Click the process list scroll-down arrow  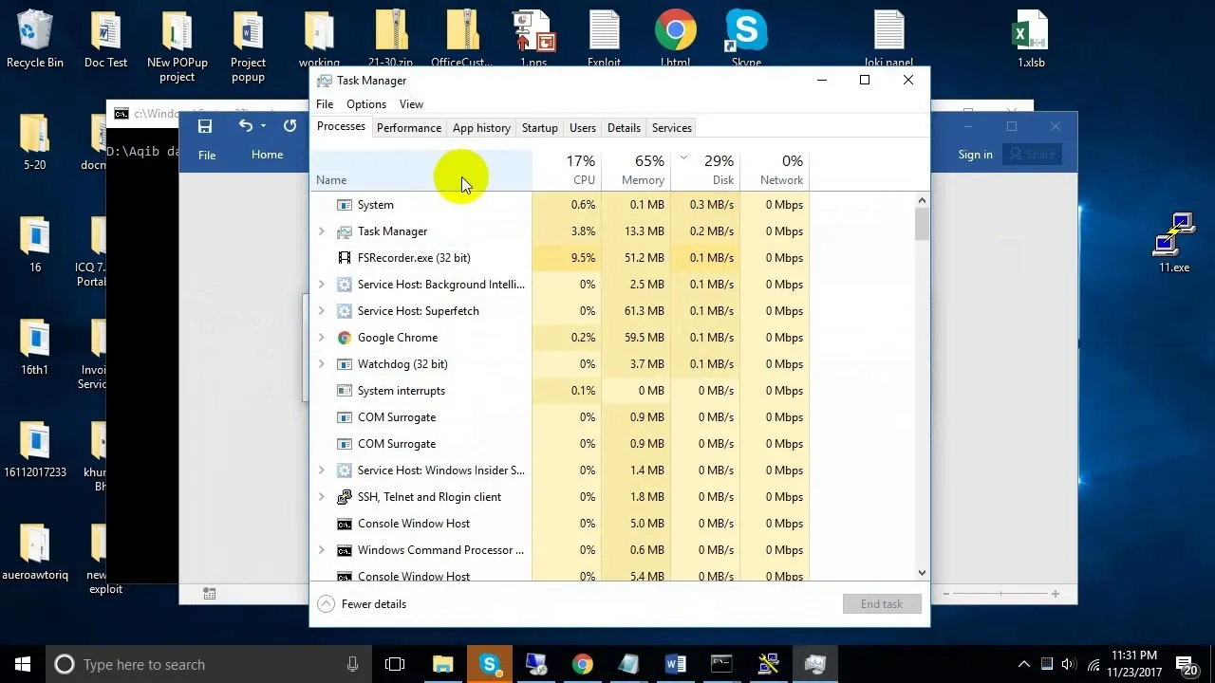922,573
